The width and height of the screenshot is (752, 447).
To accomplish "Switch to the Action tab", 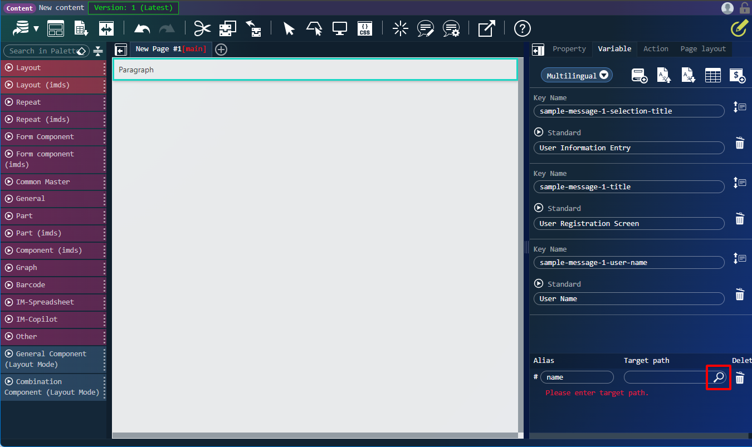I will (656, 49).
